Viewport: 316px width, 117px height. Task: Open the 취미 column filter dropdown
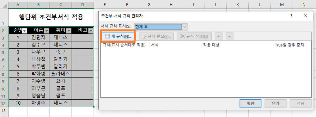tap(69, 31)
